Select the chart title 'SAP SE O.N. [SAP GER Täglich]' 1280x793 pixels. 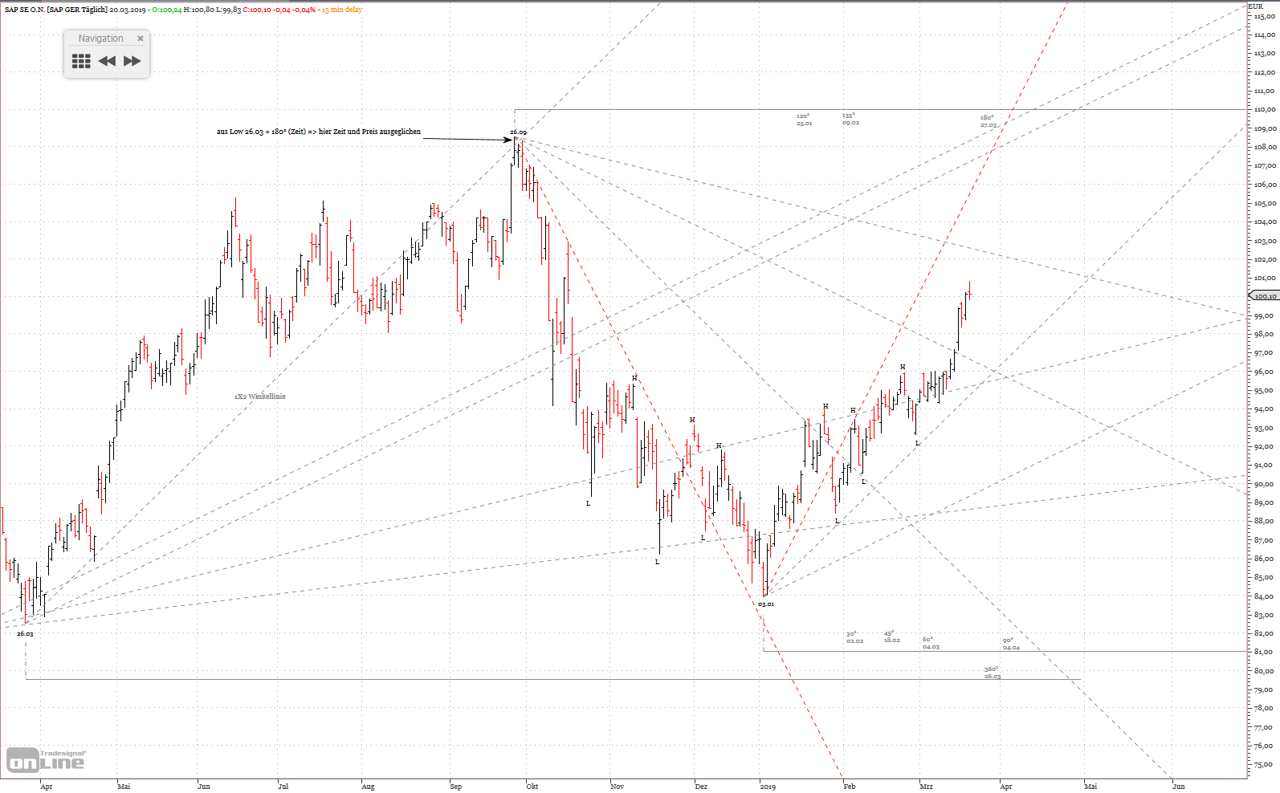pyautogui.click(x=56, y=10)
